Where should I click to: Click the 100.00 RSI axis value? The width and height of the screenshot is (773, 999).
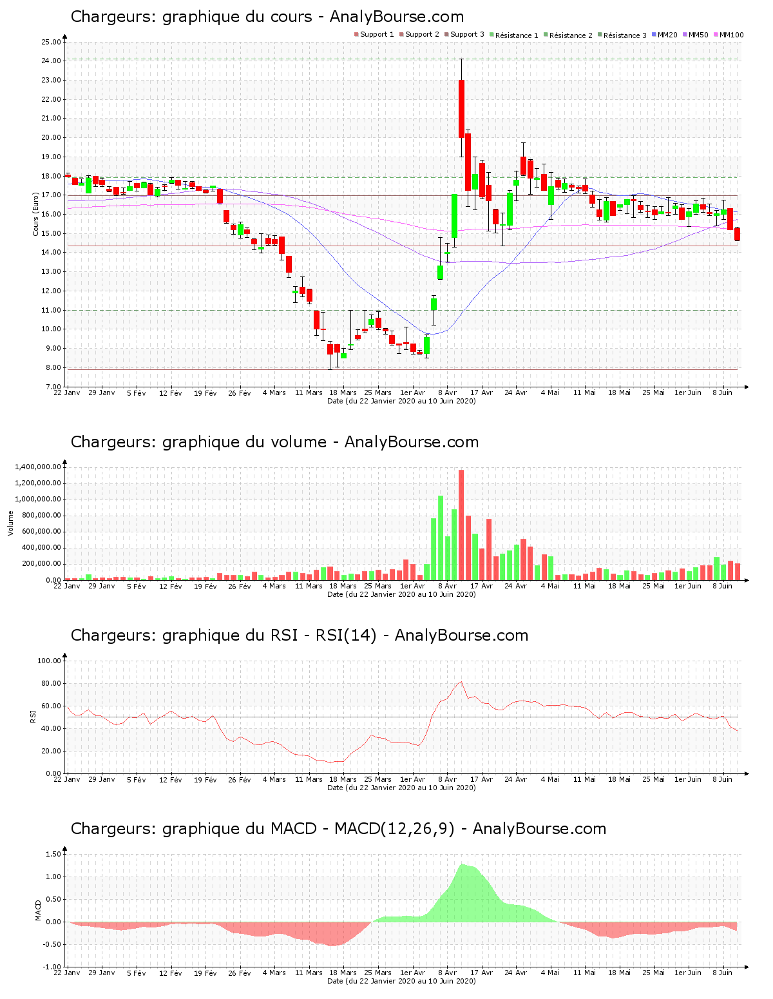point(49,661)
